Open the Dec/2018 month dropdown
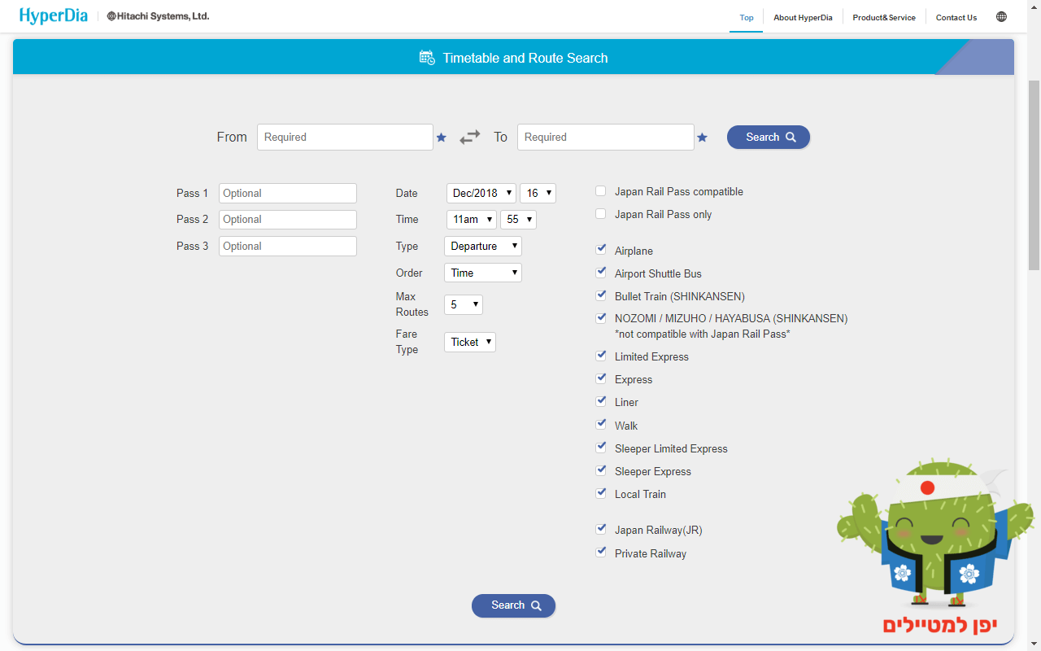This screenshot has height=651, width=1041. tap(481, 193)
